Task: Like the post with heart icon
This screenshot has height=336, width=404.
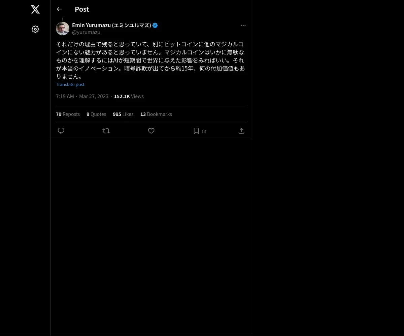Action: 151,131
